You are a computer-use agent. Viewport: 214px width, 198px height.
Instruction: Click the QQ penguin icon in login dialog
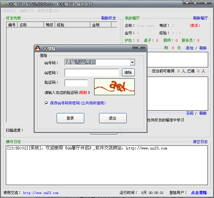pyautogui.click(x=37, y=48)
